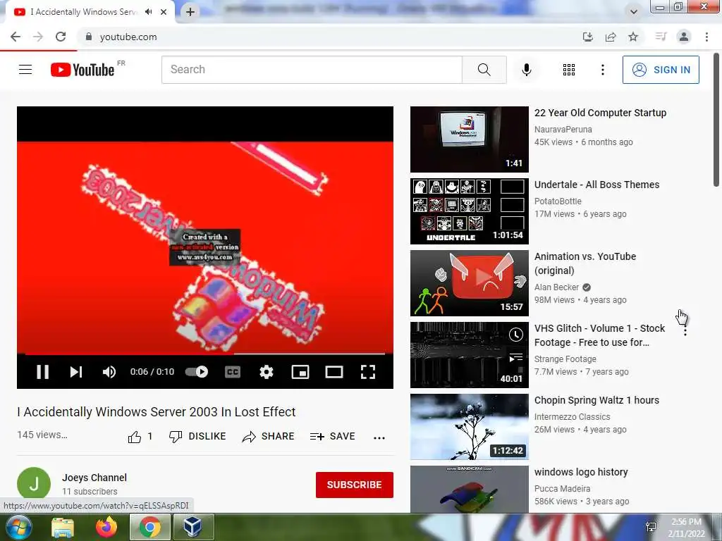This screenshot has height=541, width=722.
Task: Add VHS Glitch video to Watch later
Action: coord(515,335)
